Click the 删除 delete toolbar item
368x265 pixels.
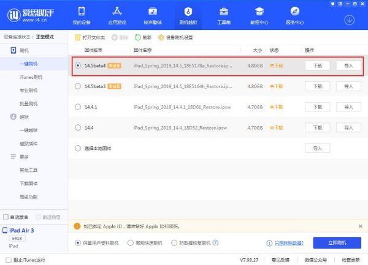tap(120, 37)
